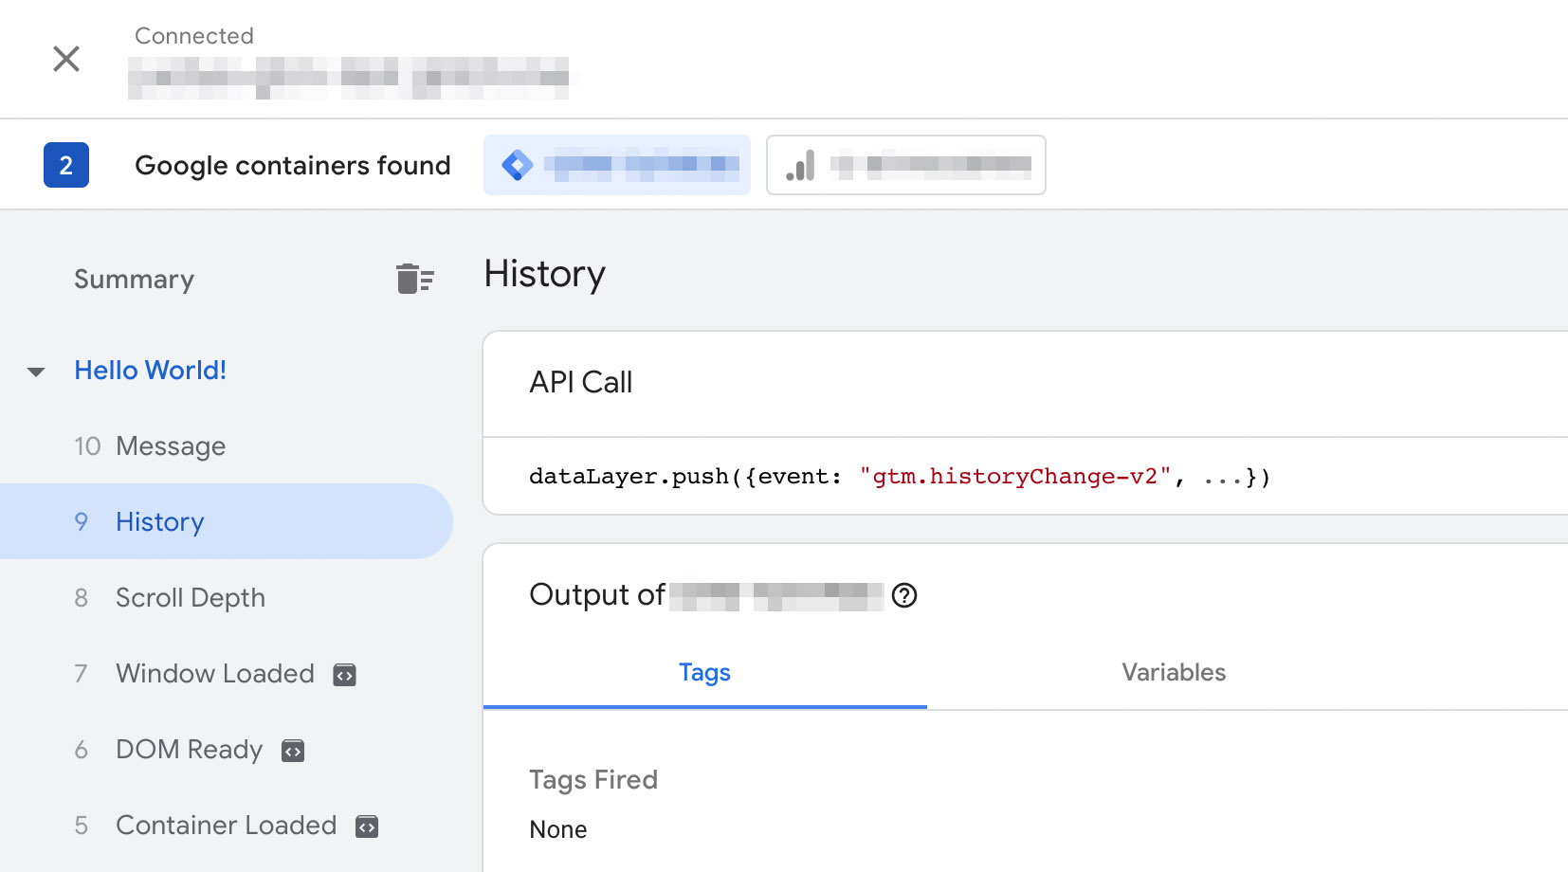Viewport: 1568px width, 872px height.
Task: Click the Google Analytics container bar-chart icon
Action: [x=801, y=165]
